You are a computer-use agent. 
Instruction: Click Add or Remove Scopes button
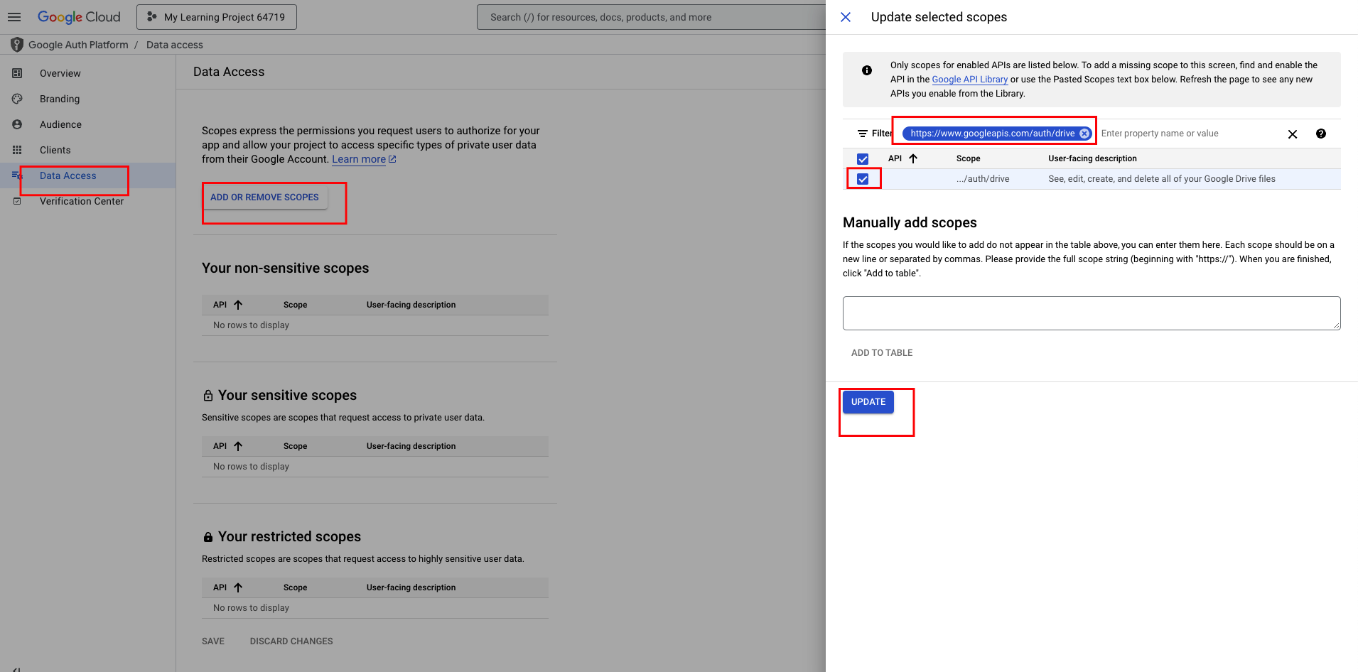tap(264, 197)
